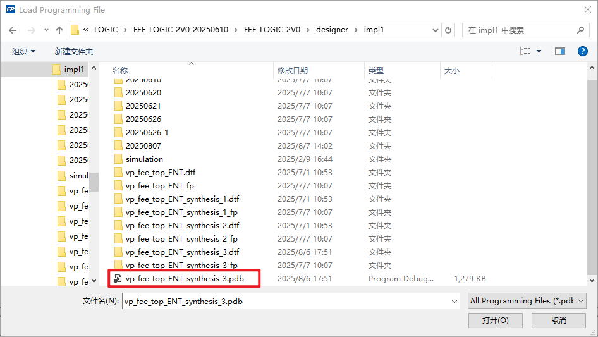Select vp_fee_top_ENT_synthesis_3_fp folder
This screenshot has height=337, width=598.
coord(181,266)
